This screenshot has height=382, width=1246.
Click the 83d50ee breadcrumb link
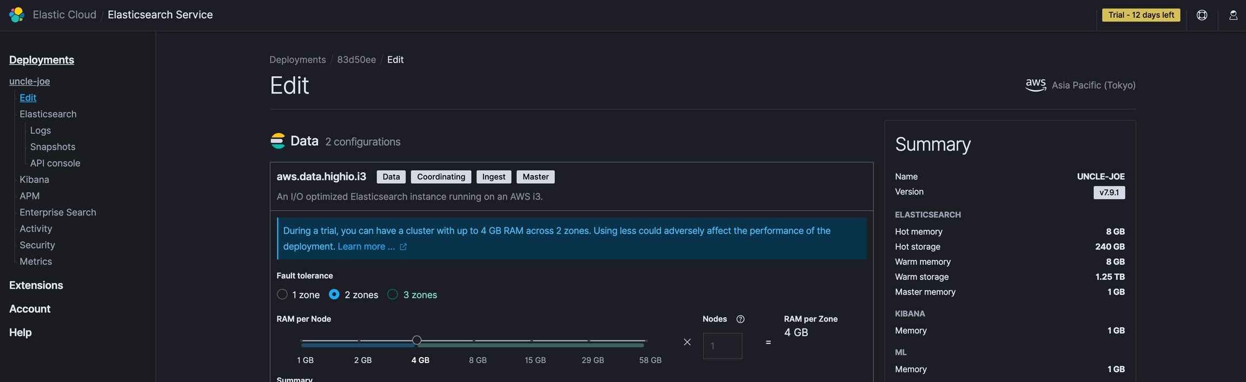[356, 60]
